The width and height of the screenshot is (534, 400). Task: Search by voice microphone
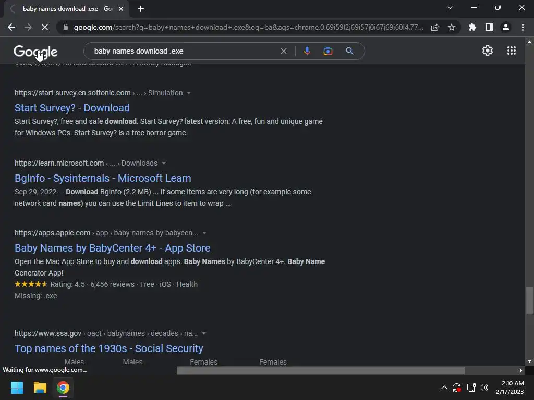[x=307, y=51]
